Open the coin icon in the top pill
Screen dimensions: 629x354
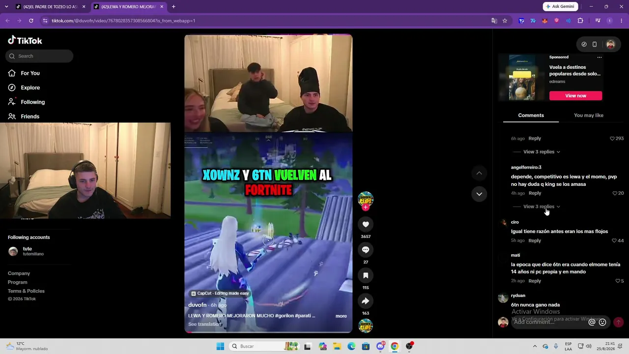click(584, 44)
